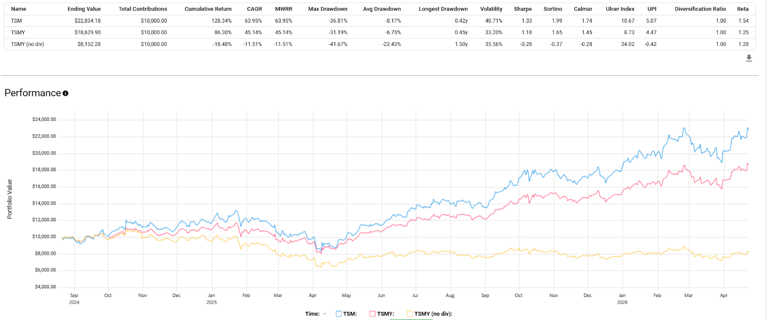Click the Volatility column header

pos(492,9)
